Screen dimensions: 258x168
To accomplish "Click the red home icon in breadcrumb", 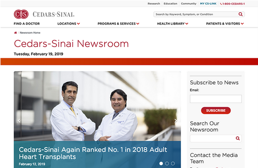I will [x=16, y=33].
